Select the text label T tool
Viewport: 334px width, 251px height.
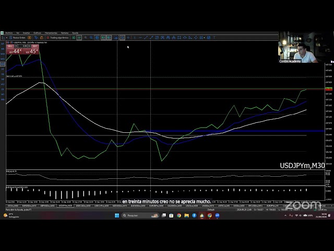[x=214, y=38]
